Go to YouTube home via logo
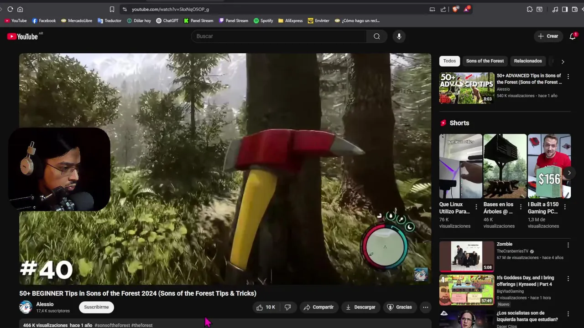Screen dimensions: 584x328 tap(23, 36)
